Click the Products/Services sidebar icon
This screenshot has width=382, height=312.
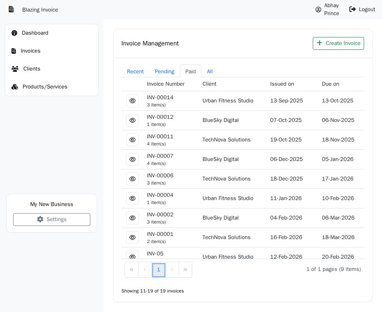coord(15,87)
